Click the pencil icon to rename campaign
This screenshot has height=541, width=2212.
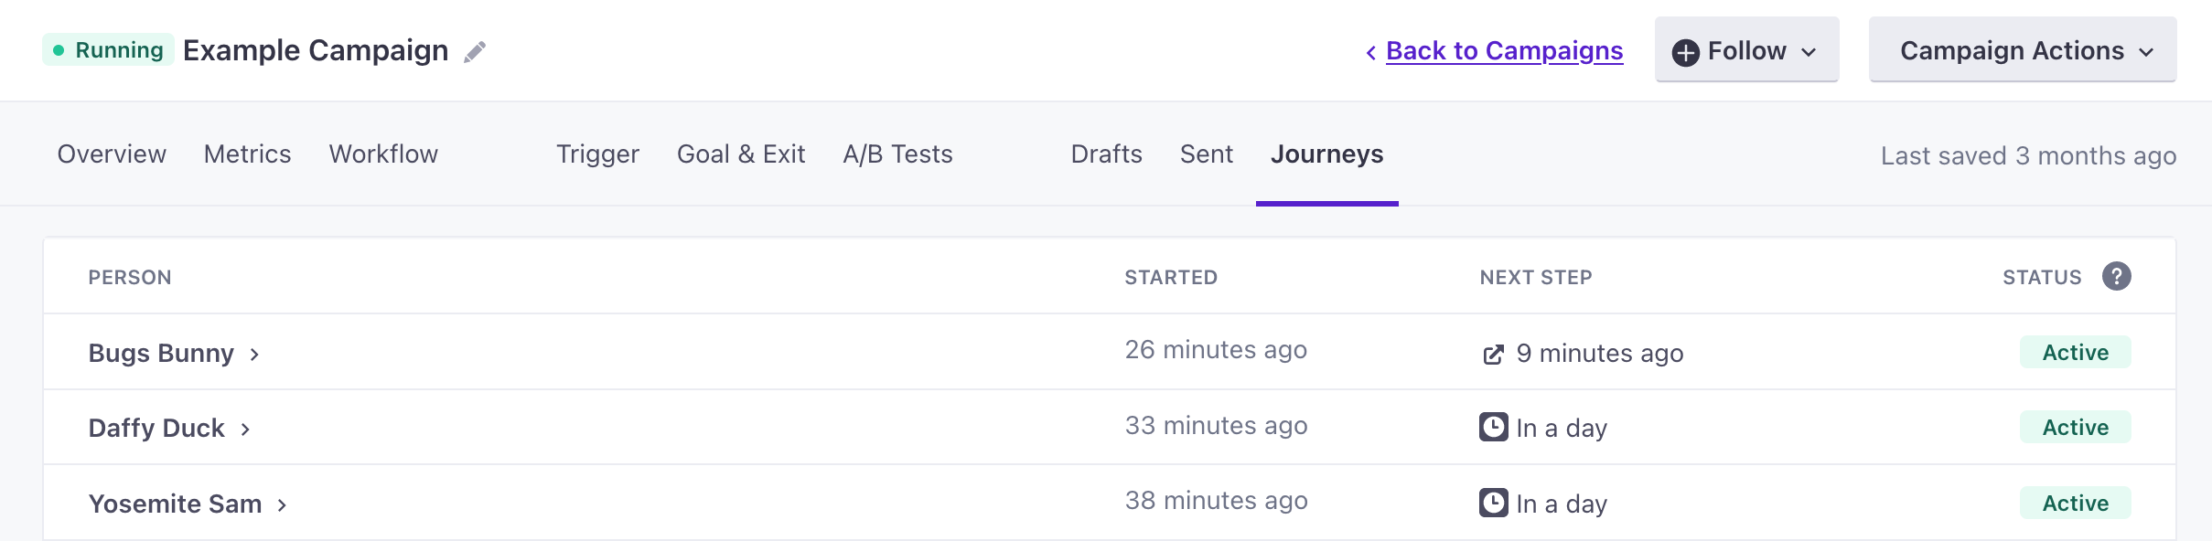pyautogui.click(x=475, y=52)
